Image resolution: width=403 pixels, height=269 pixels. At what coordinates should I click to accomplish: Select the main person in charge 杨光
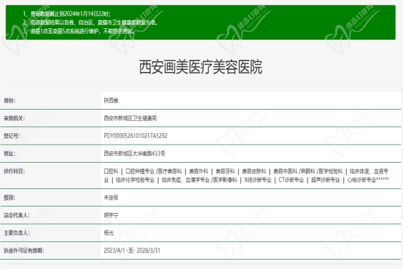click(108, 233)
